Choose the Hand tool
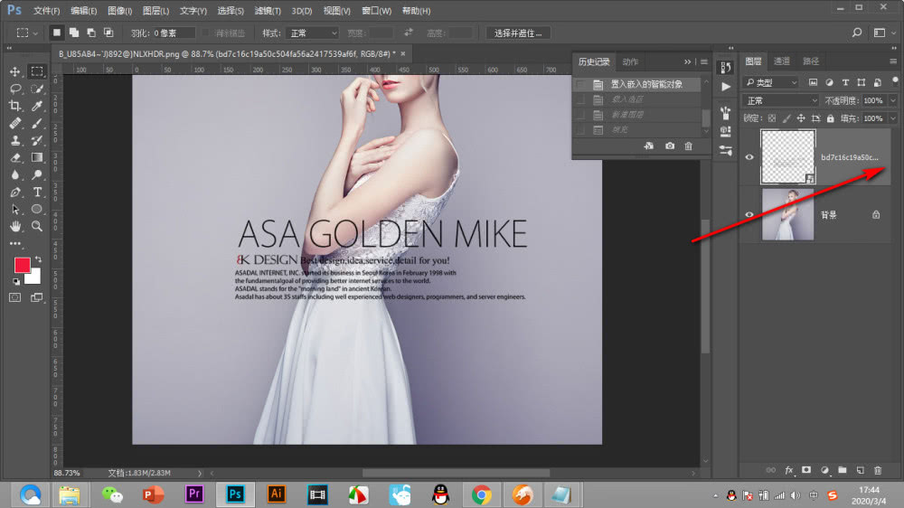The image size is (904, 508). 15,226
